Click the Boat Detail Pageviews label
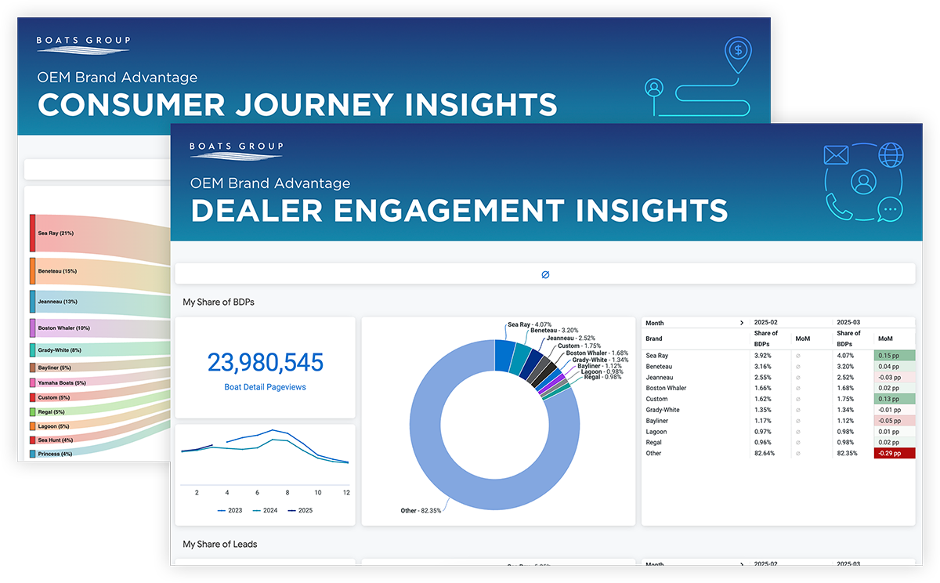Image resolution: width=940 pixels, height=583 pixels. click(x=265, y=387)
